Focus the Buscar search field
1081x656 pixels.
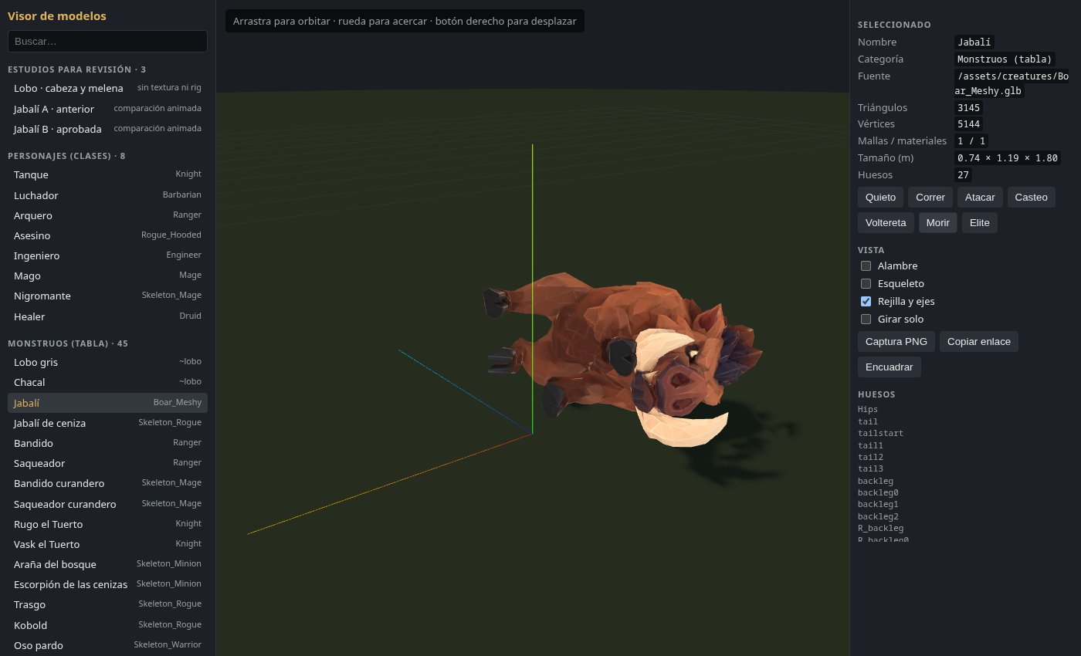point(107,42)
